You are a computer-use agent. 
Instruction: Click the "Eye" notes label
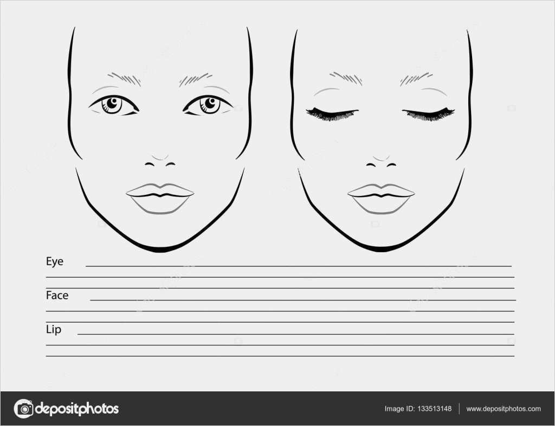pyautogui.click(x=54, y=261)
